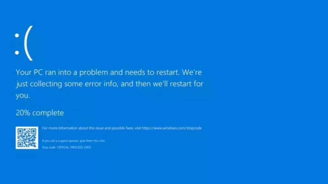Click the QR code's top-left finder square
The width and height of the screenshot is (328, 184).
(20, 131)
